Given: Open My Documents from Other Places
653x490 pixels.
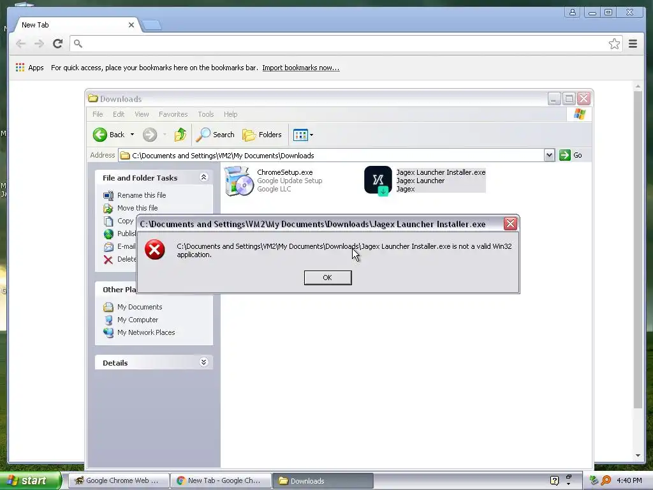Looking at the screenshot, I should coord(140,307).
